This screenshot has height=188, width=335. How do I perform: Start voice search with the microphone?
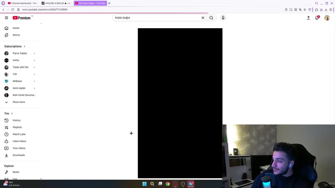coord(223,18)
